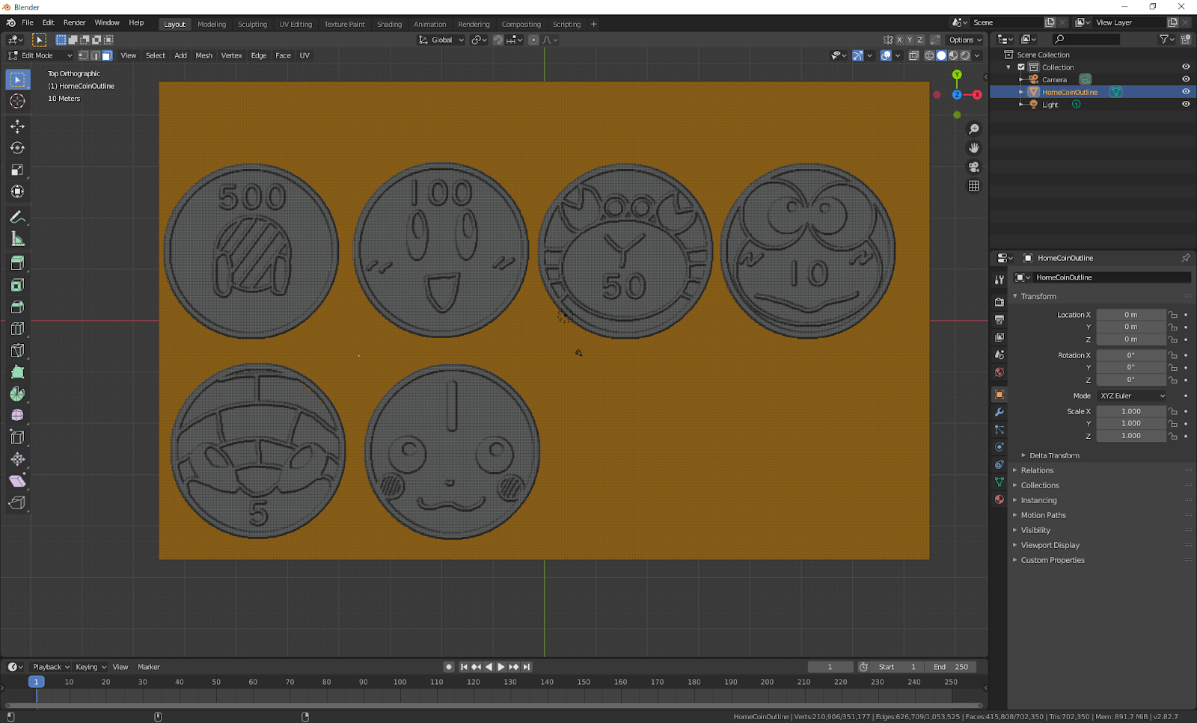1197x723 pixels.
Task: Select the Edge Slide tool
Action: (17, 437)
